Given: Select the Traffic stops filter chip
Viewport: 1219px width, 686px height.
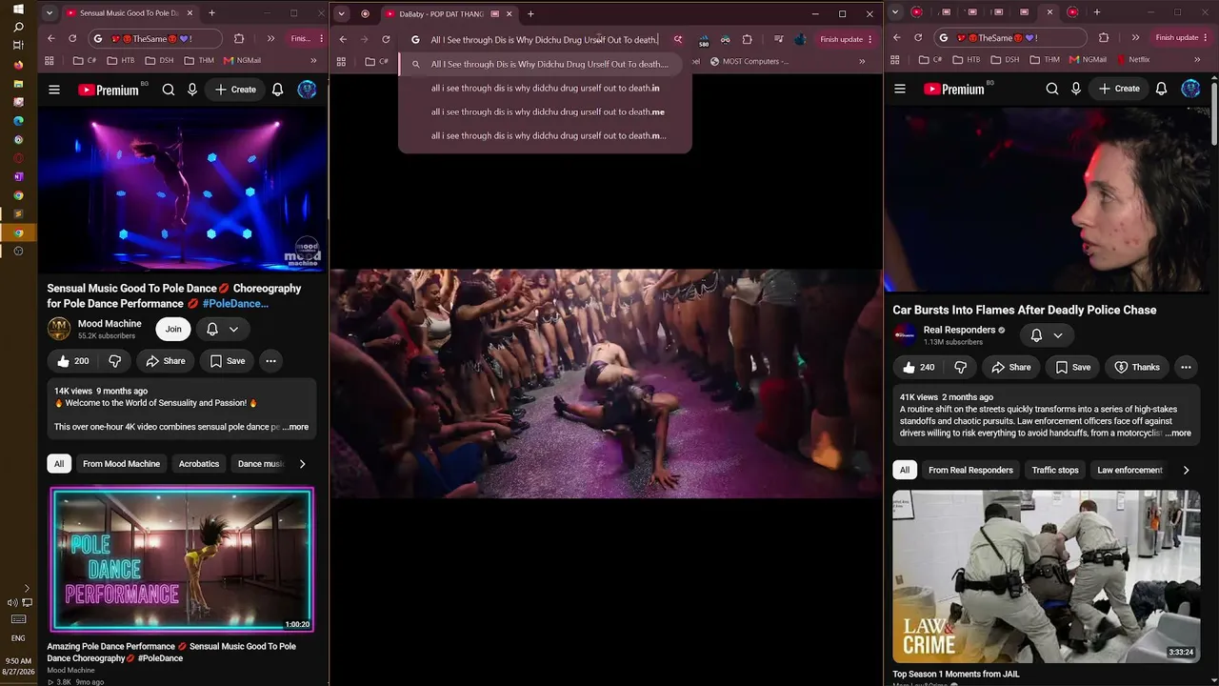Looking at the screenshot, I should [x=1055, y=470].
